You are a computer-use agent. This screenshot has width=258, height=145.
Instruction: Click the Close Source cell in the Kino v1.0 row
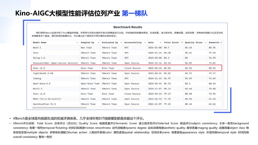(x=132, y=94)
